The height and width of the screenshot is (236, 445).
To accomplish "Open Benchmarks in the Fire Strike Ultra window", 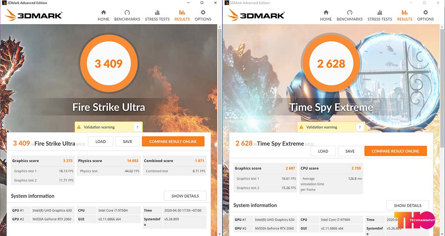I will [127, 15].
